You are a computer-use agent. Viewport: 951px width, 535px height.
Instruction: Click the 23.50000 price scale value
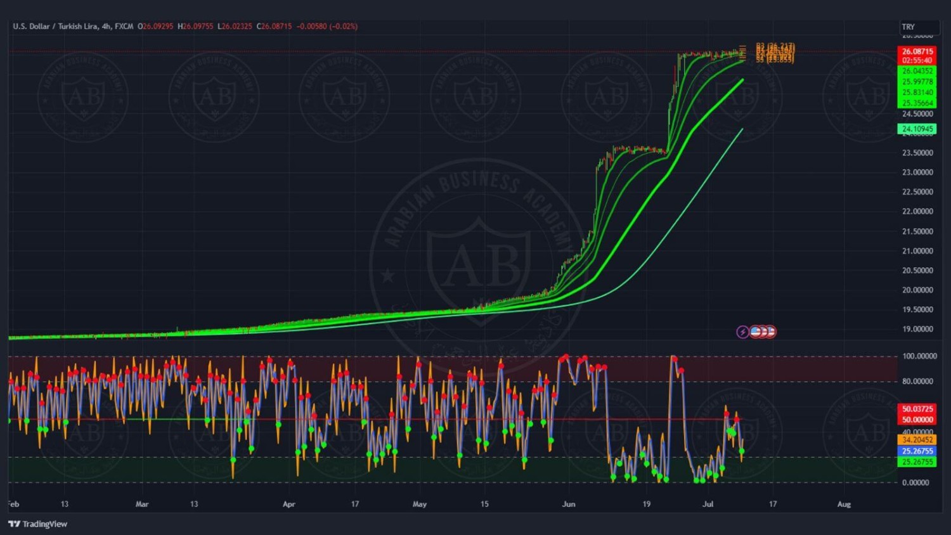coord(917,153)
